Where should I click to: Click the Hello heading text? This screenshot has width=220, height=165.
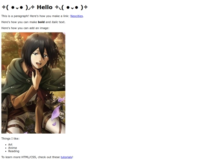(45, 7)
